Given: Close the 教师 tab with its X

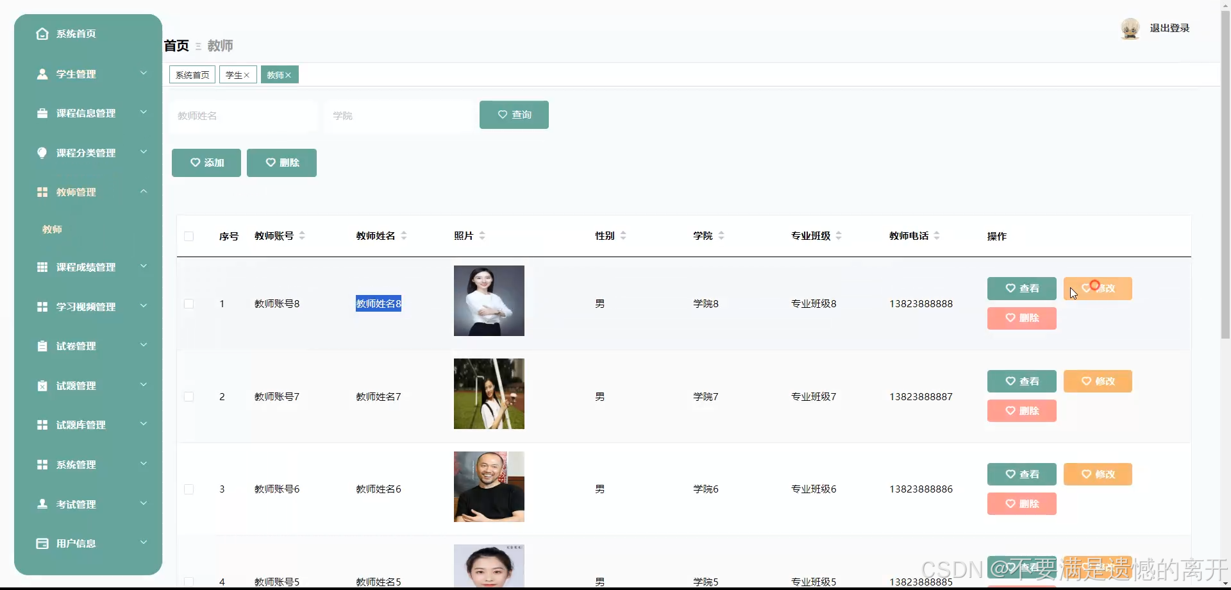Looking at the screenshot, I should pos(289,75).
